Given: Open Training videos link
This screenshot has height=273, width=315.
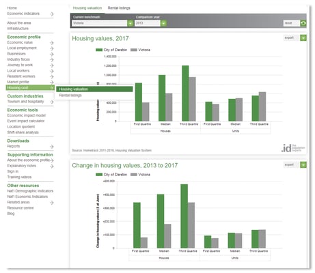Looking at the screenshot, I should pos(19,177).
